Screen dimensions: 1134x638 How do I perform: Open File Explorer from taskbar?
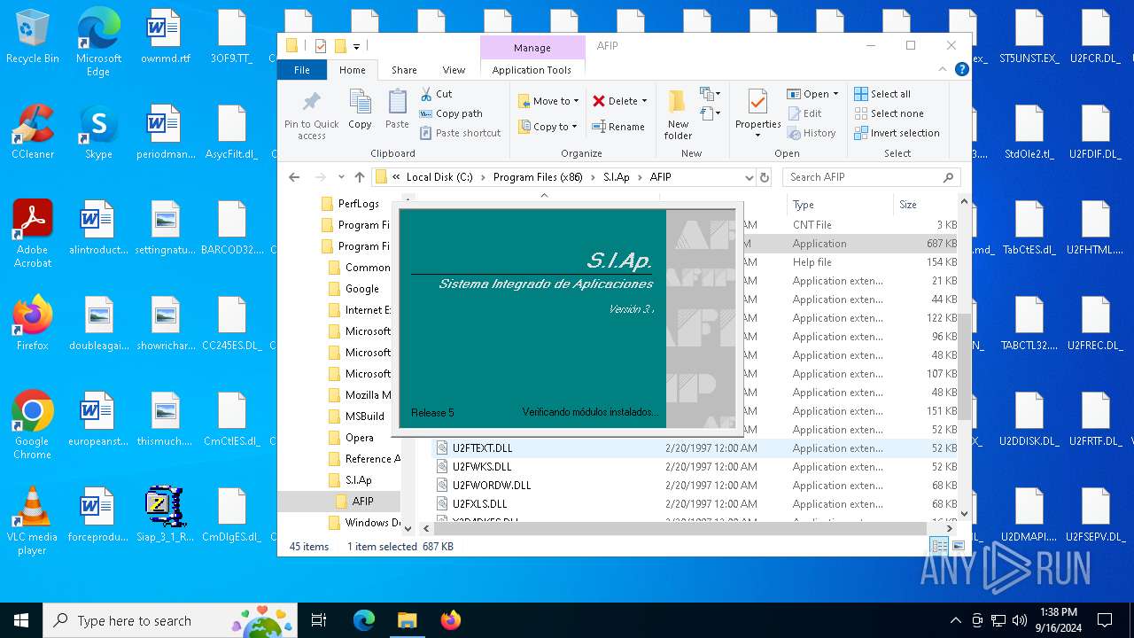coord(407,620)
